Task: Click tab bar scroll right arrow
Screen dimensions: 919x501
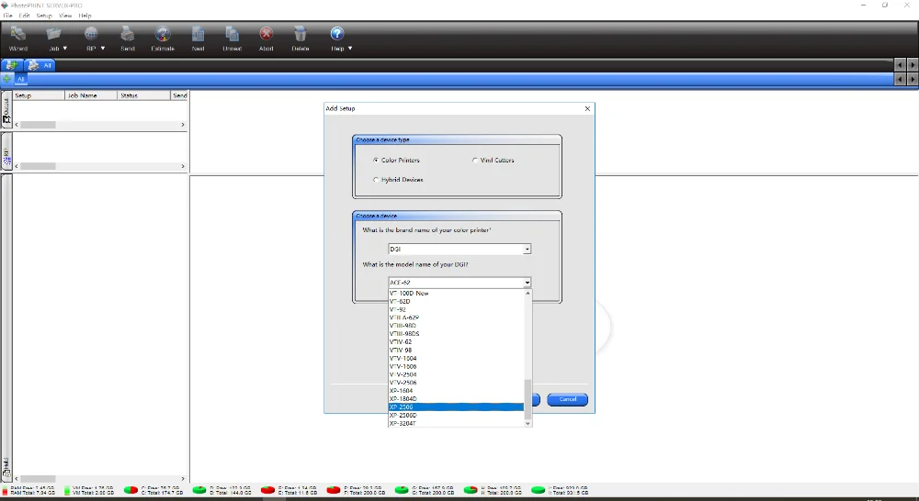Action: tap(913, 65)
